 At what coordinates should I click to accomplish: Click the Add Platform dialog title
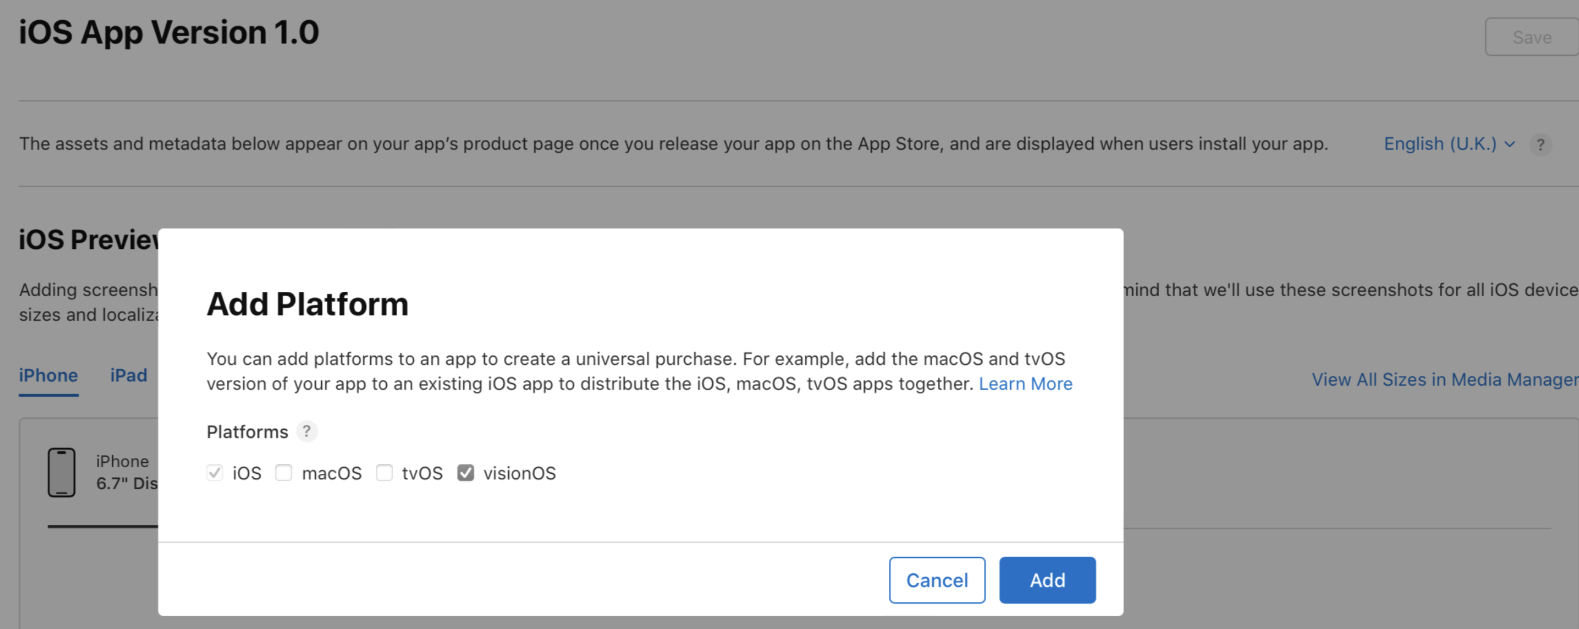[x=308, y=303]
